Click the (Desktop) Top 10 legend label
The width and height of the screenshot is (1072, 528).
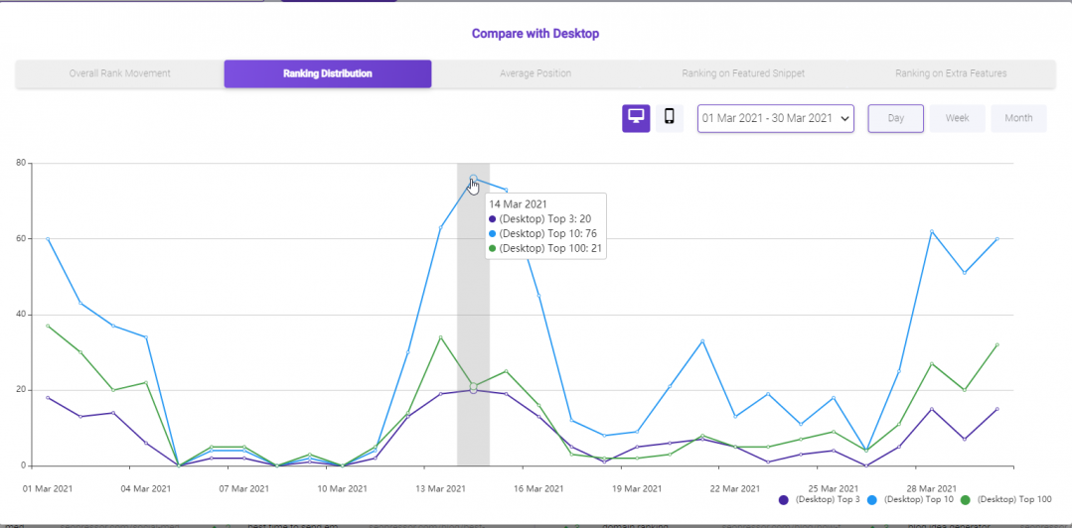[x=919, y=500]
